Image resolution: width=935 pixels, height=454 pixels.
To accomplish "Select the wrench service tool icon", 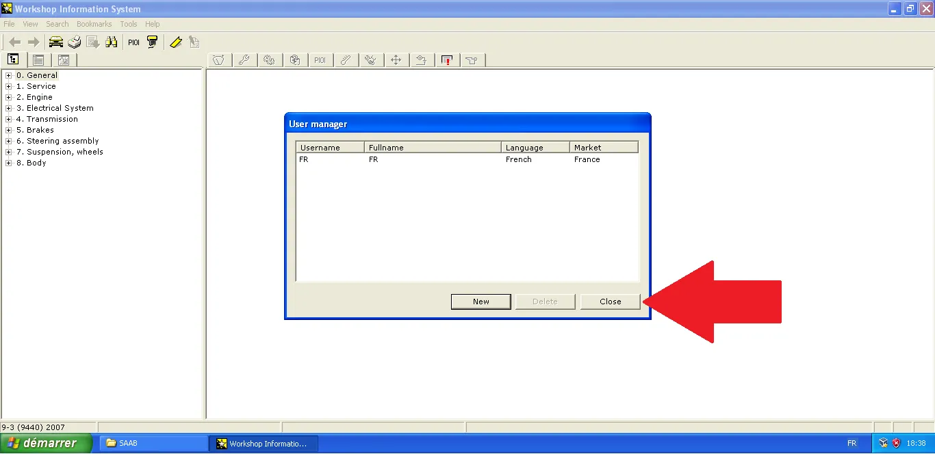I will click(244, 59).
